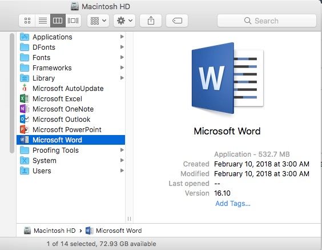Switch to Cover Flow view
The image size is (322, 250).
[73, 21]
